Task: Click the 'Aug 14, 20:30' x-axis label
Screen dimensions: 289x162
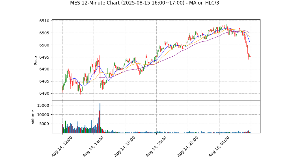Action: 156,147
